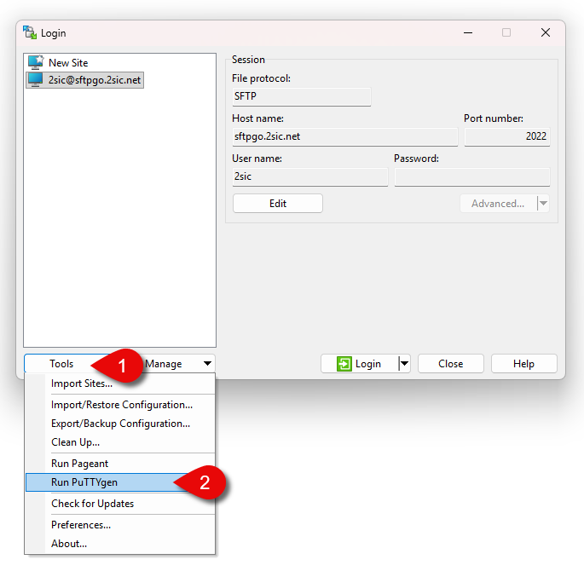Click the User name field 2sic
This screenshot has height=571, width=584.
tap(310, 176)
